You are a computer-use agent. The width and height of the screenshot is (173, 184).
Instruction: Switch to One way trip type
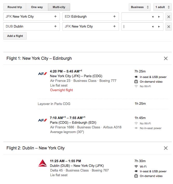click(37, 7)
